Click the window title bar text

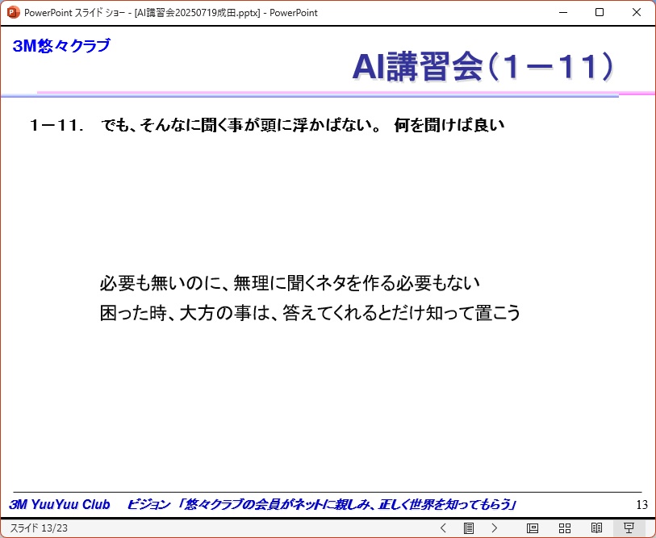[171, 12]
